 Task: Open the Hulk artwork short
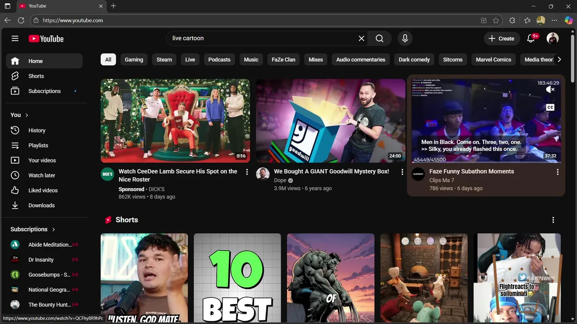330,278
